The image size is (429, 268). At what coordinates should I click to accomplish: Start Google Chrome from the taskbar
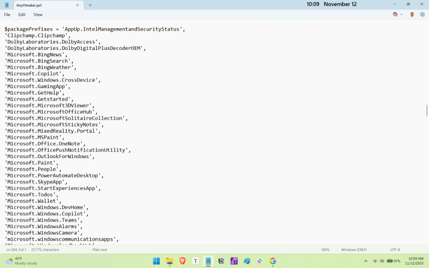point(273,261)
